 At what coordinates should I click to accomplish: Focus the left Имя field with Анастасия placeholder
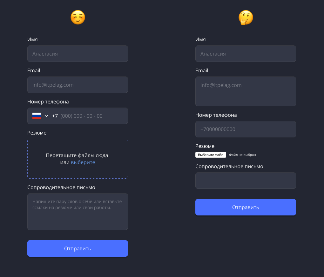[x=78, y=54]
